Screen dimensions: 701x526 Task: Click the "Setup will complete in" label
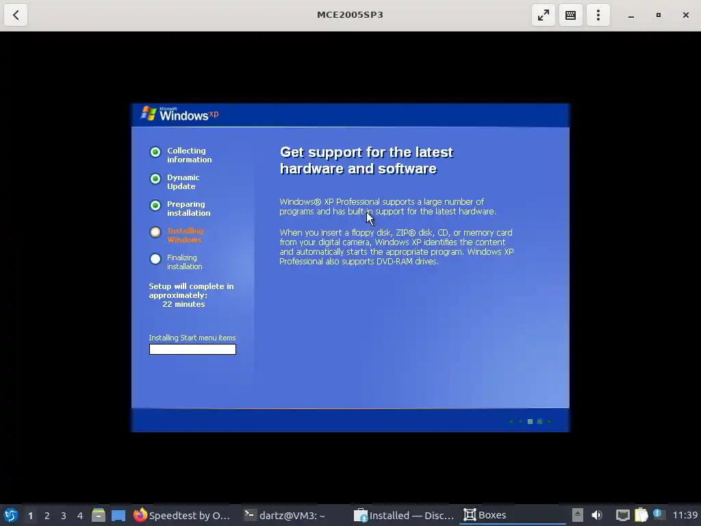(192, 286)
